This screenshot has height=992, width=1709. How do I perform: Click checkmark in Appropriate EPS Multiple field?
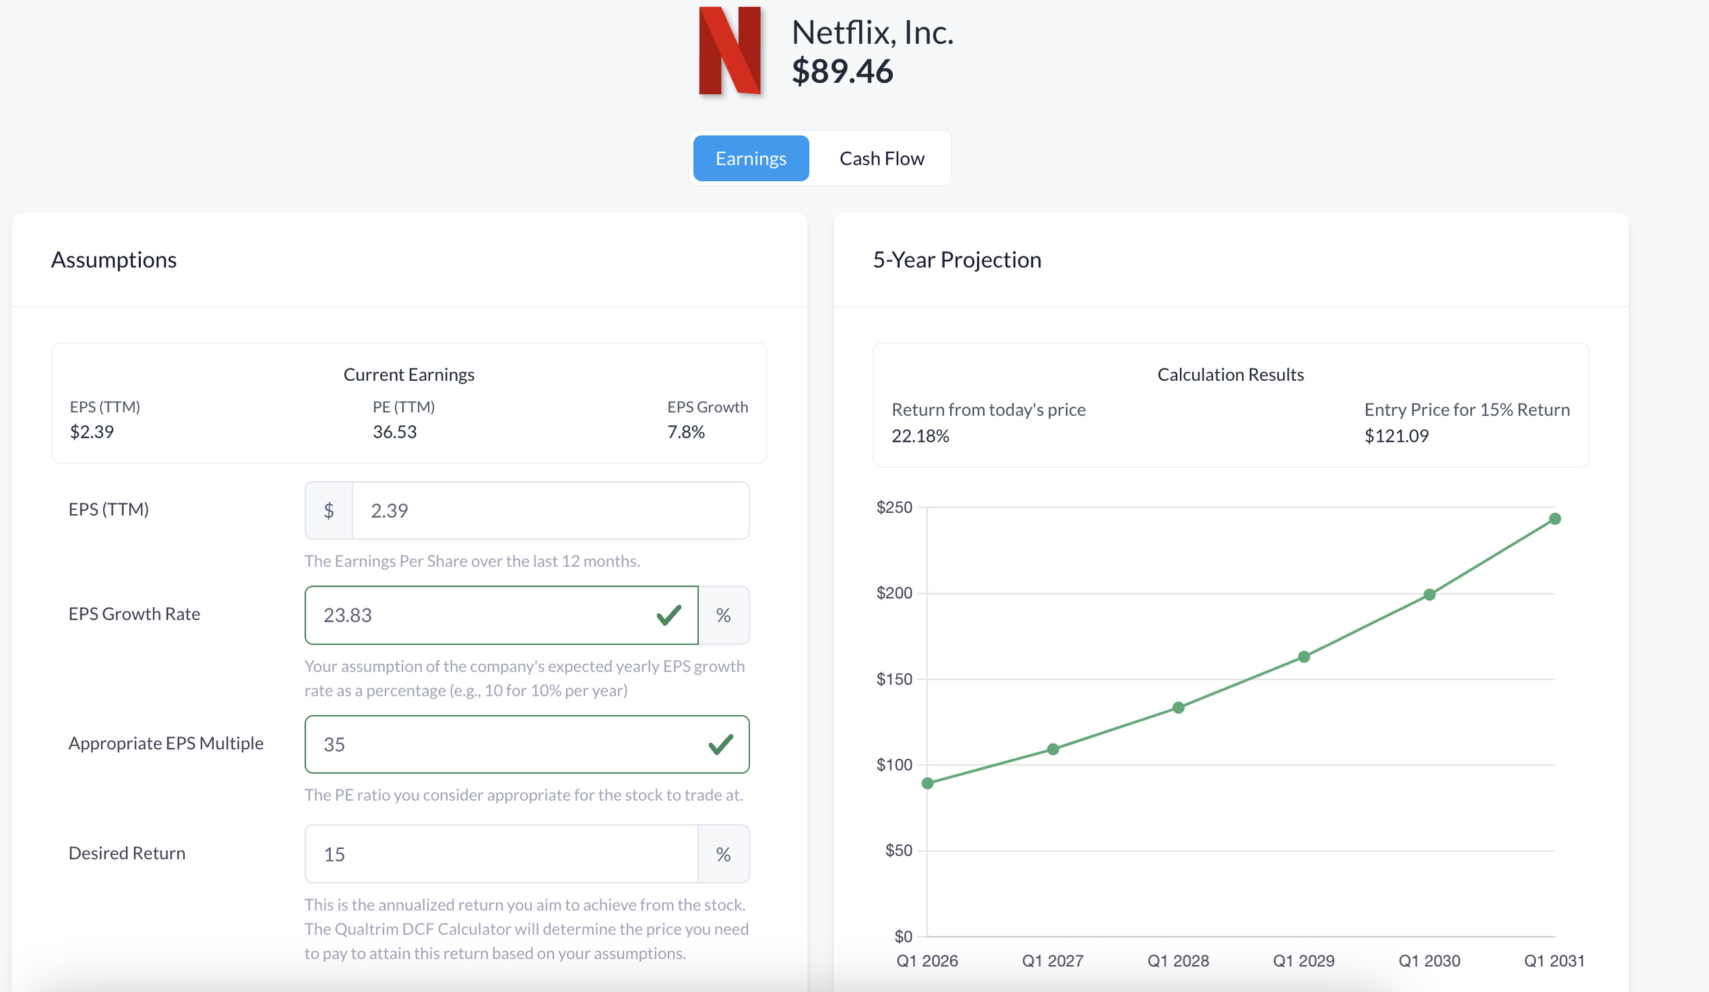(721, 745)
